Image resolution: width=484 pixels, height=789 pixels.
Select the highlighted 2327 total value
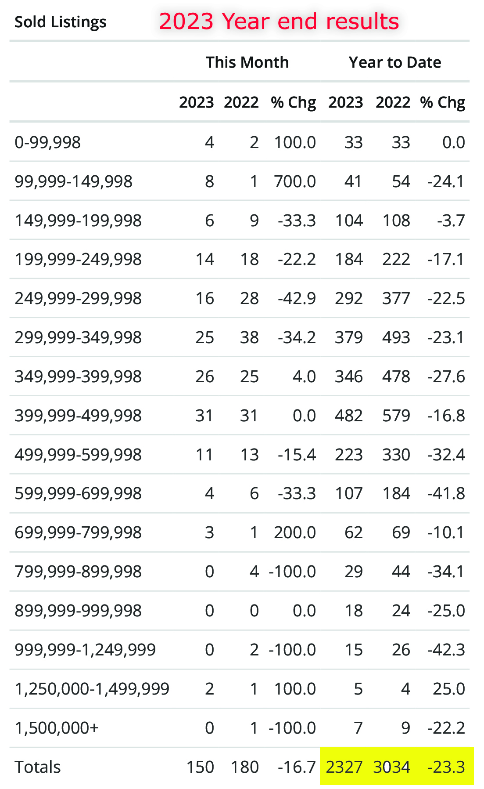[344, 767]
